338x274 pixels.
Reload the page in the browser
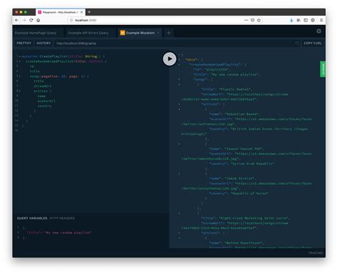coord(31,20)
